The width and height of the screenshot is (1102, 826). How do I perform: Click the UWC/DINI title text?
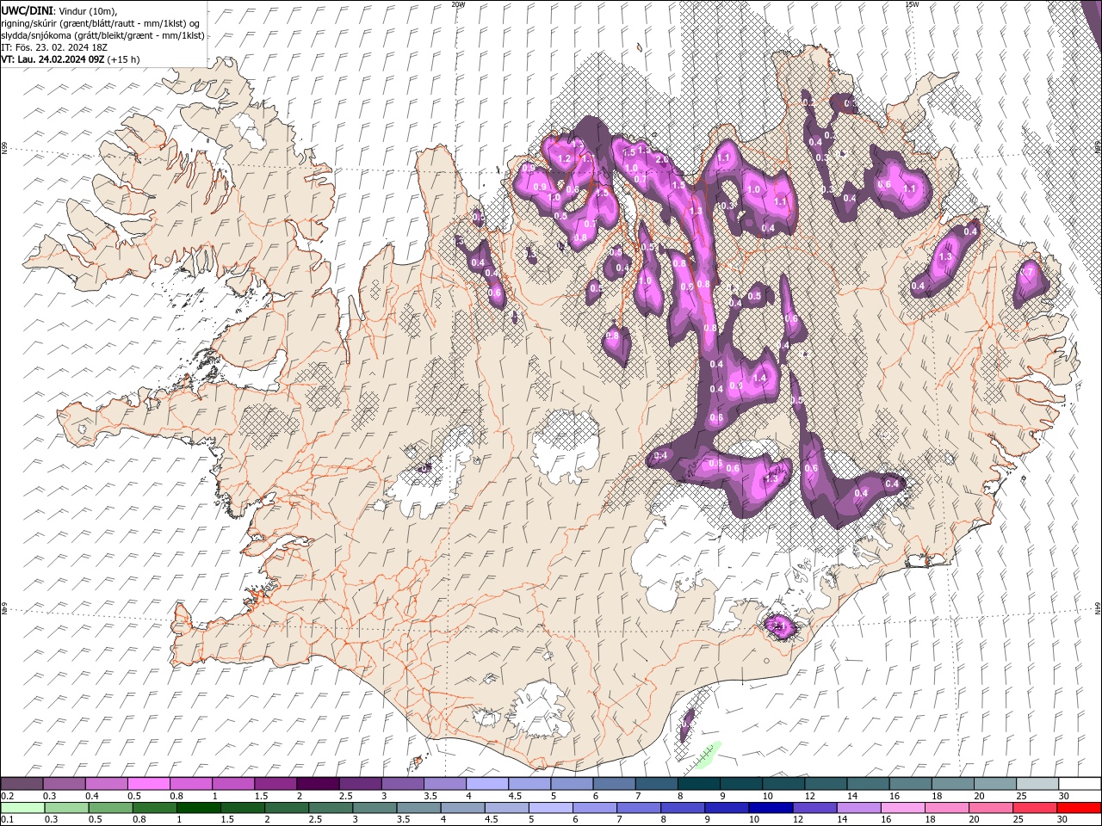point(28,9)
